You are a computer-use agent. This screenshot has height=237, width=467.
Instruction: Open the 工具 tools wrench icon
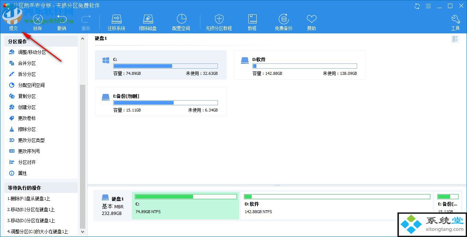coord(455,22)
